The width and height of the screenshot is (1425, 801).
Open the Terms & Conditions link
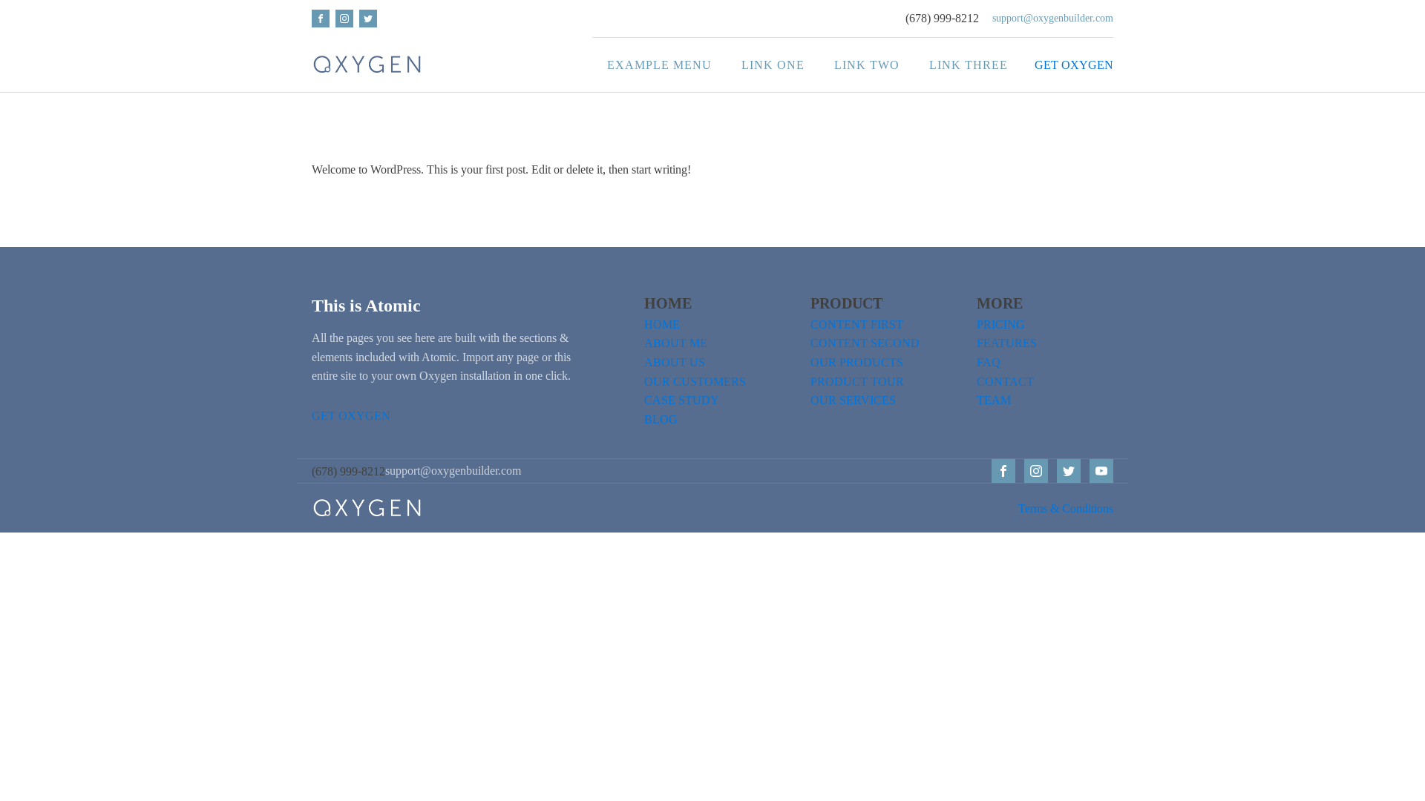1066,509
